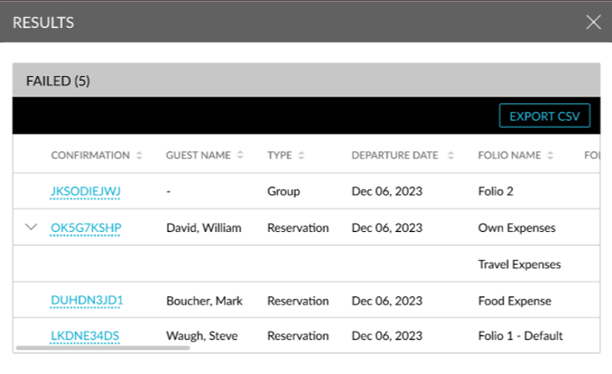
Task: Sort by Guest Name column arrows
Action: tap(240, 155)
